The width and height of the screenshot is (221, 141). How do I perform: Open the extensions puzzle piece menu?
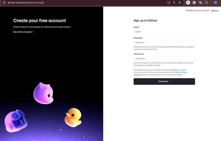207,3
